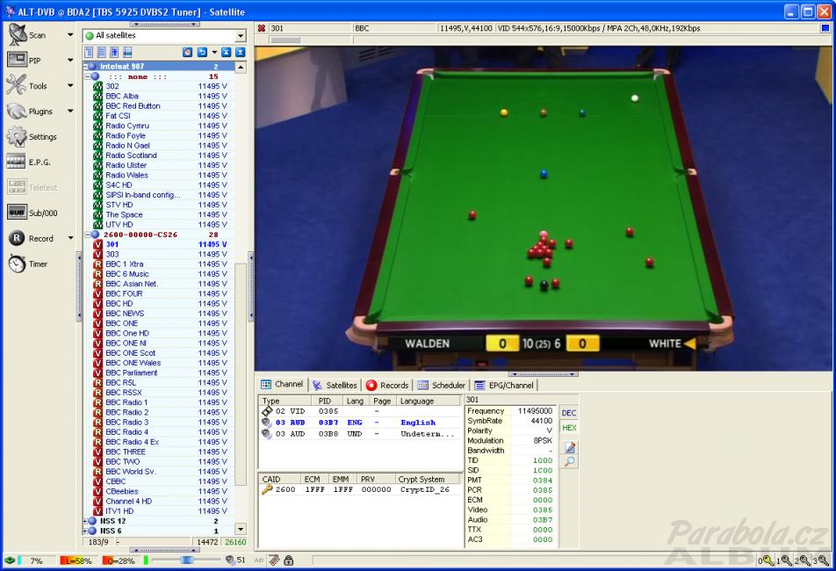This screenshot has width=836, height=571.
Task: Open Settings via the gear icon
Action: tap(17, 136)
